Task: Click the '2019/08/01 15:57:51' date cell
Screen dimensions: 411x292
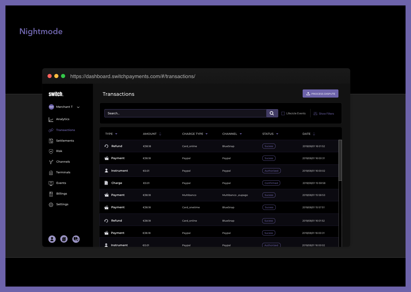Action: pos(314,207)
